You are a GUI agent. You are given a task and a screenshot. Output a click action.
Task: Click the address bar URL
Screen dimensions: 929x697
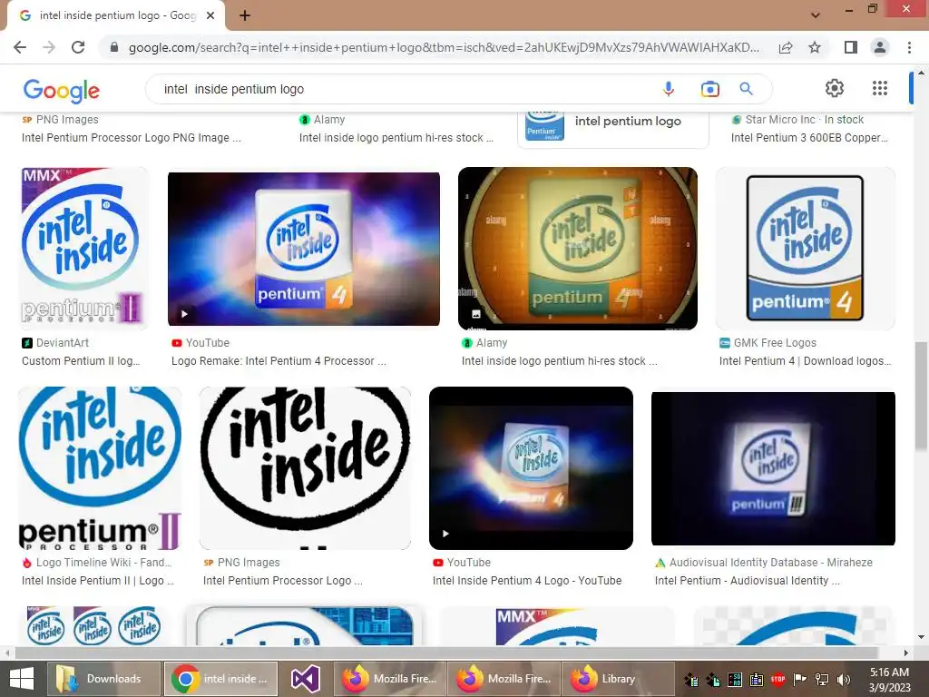point(444,47)
